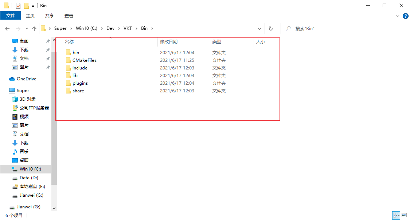This screenshot has height=220, width=410.
Task: Click the navigation pane scrollbar thumb
Action: pyautogui.click(x=54, y=118)
